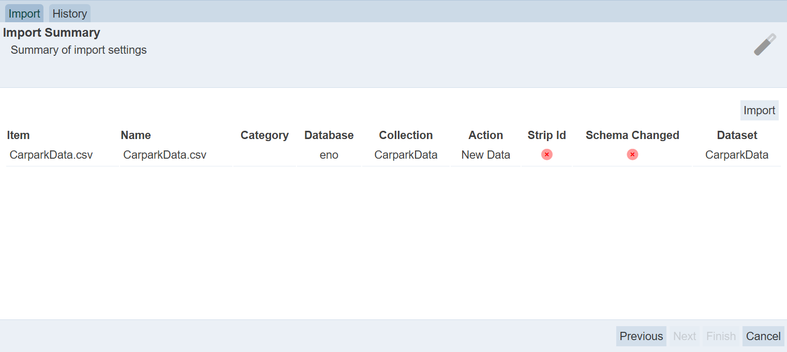Viewport: 787px width, 352px height.
Task: Click CarparkData in the Dataset column
Action: (x=737, y=155)
